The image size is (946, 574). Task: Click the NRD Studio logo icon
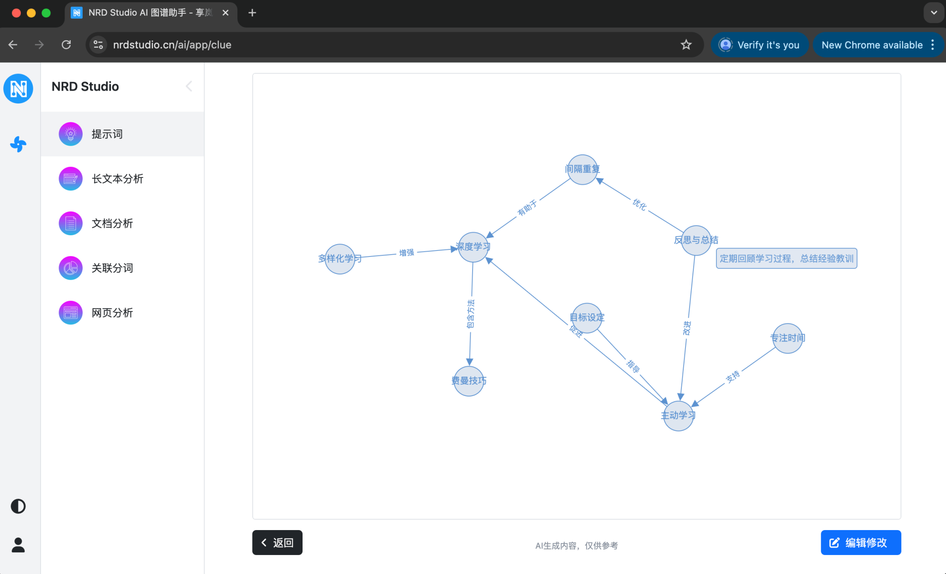click(x=18, y=88)
